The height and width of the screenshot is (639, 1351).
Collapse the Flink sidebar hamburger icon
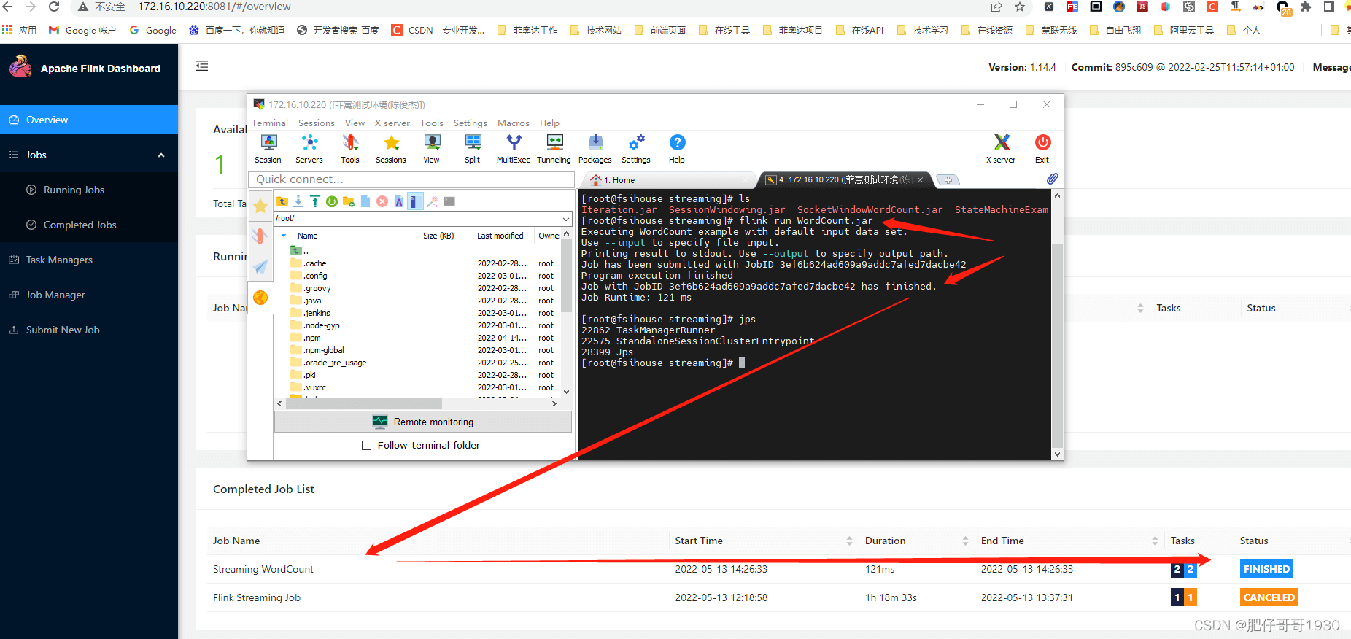click(202, 66)
